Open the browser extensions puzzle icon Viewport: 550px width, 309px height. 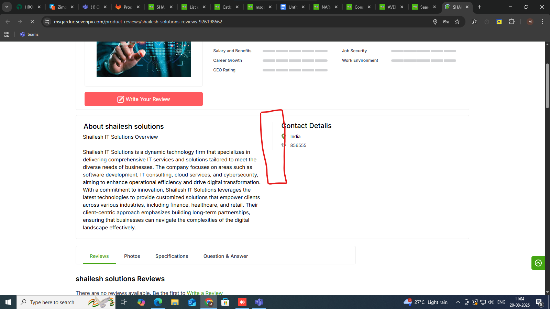(x=511, y=22)
